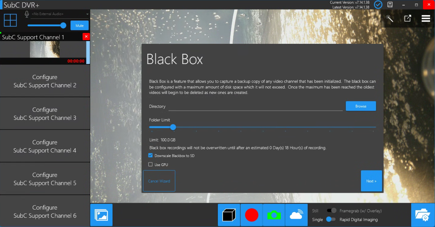Toggle the Still / Framegrab (w/ Overlay) switch
Screen dimensions: 435x227
[x=332, y=211]
